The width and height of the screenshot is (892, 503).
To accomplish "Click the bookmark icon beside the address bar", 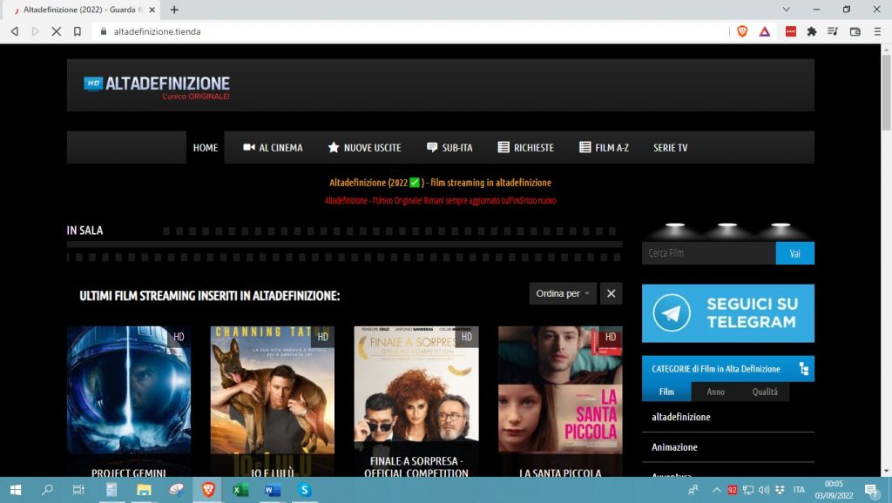I will (78, 31).
